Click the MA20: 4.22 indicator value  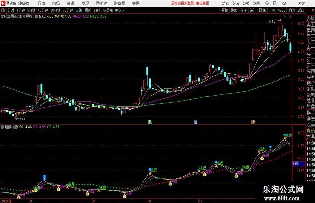click(81, 16)
